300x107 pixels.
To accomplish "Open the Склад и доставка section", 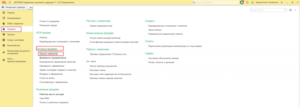I will coord(16,40).
